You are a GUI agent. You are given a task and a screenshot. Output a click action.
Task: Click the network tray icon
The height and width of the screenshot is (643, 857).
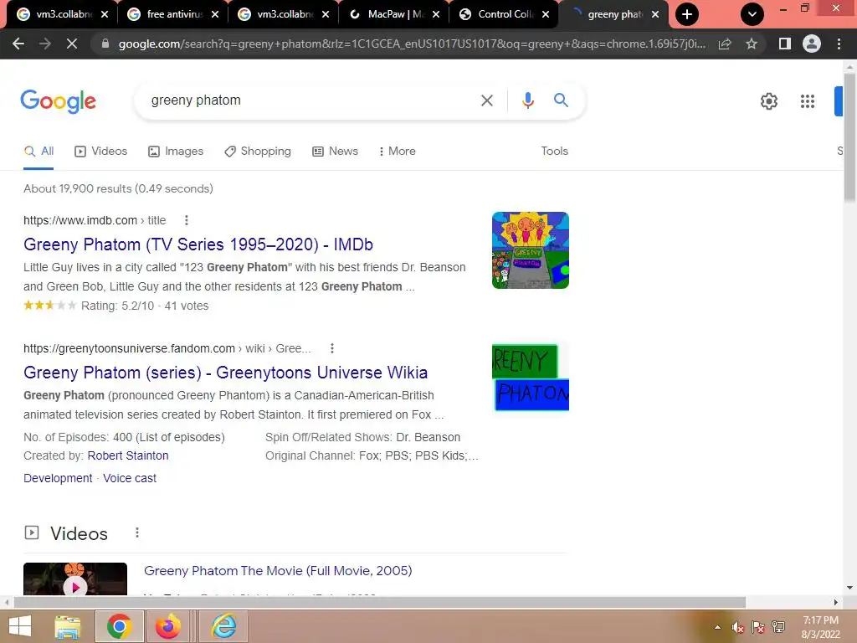[x=778, y=627]
